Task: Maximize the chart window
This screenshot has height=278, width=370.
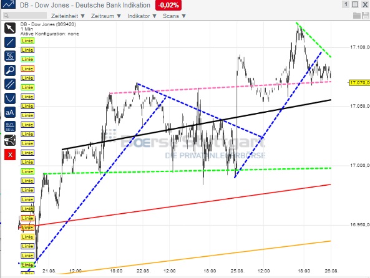Action: pos(355,4)
